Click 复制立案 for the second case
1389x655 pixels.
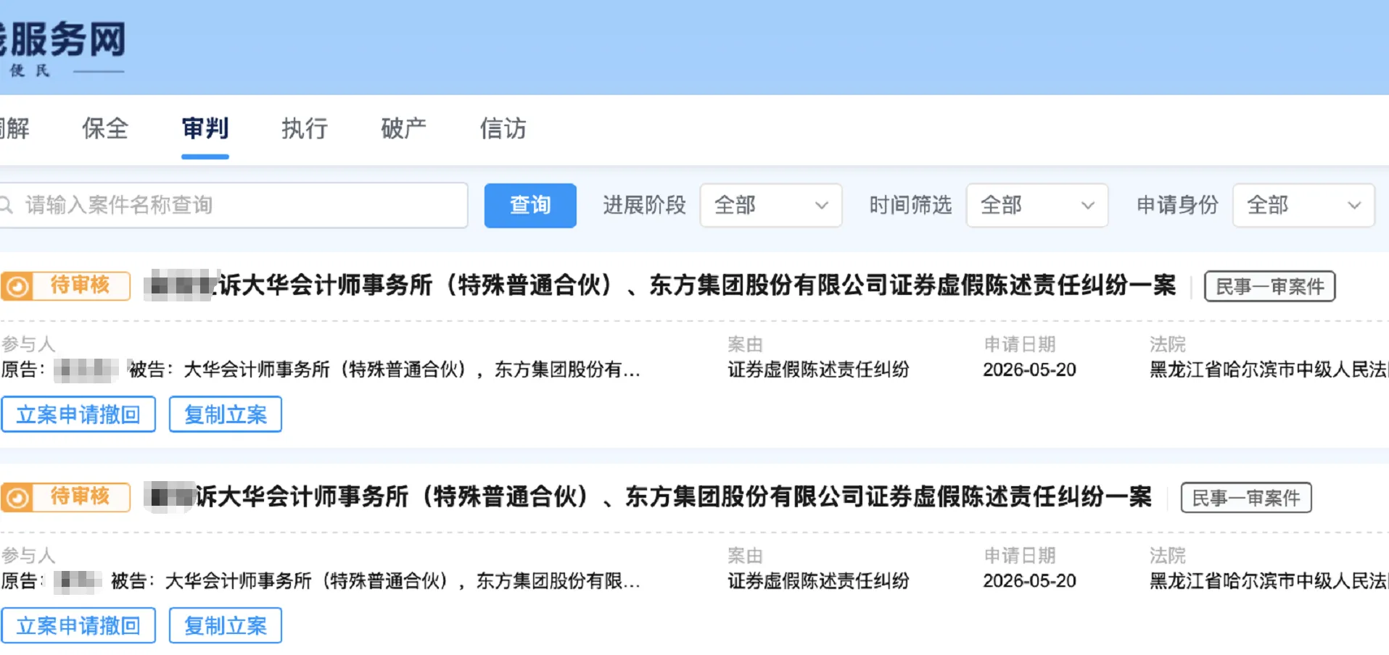[226, 625]
